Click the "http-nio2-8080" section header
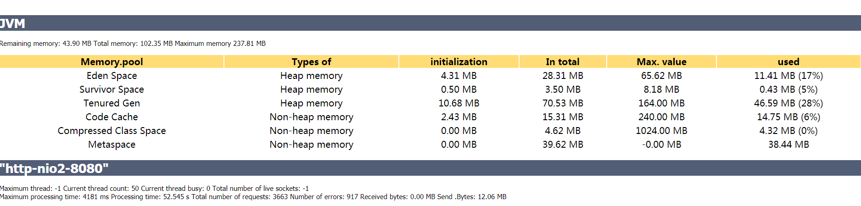Image resolution: width=861 pixels, height=206 pixels. pyautogui.click(x=430, y=168)
